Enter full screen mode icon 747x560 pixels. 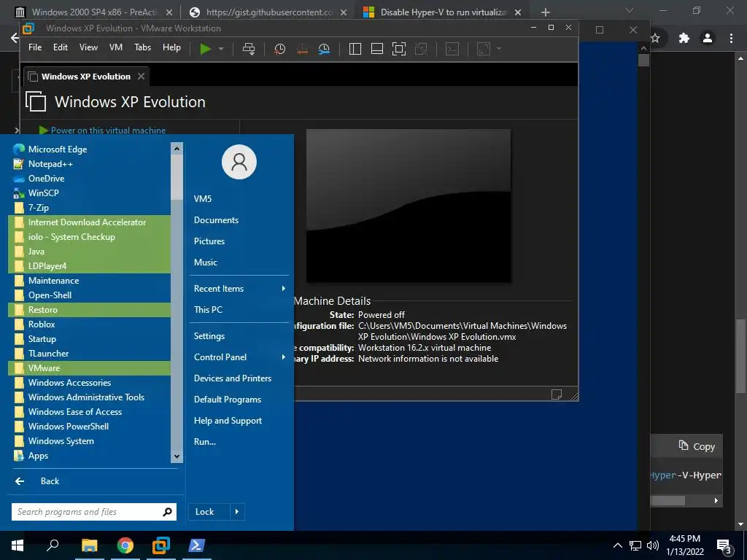pyautogui.click(x=399, y=49)
